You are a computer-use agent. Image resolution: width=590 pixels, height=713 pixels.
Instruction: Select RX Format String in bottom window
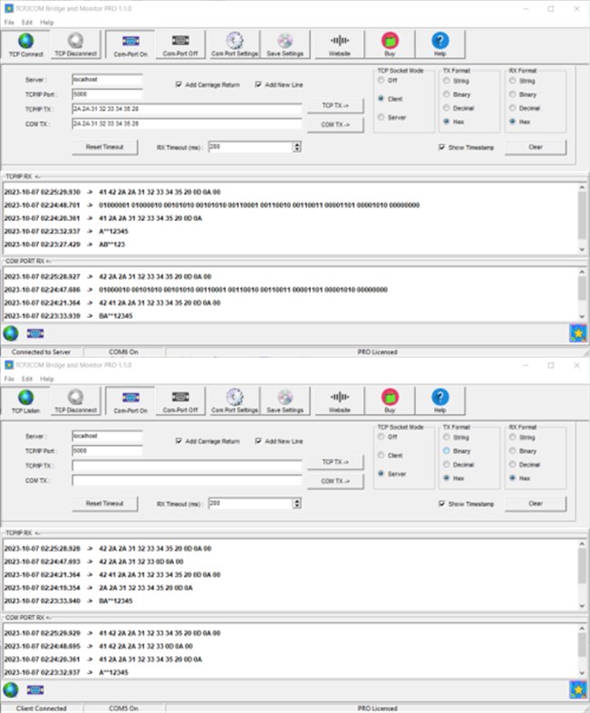click(513, 437)
